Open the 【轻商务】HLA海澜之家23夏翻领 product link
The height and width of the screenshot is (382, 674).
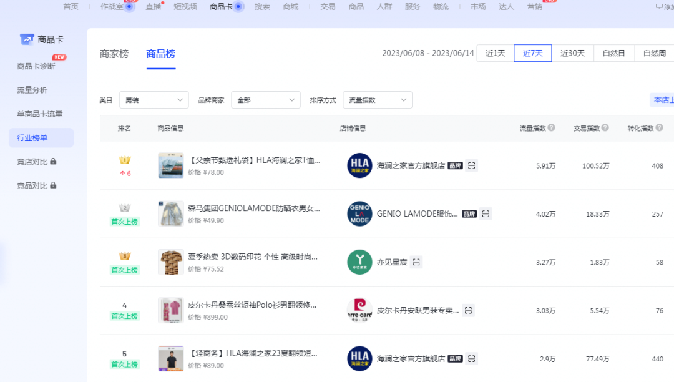[x=253, y=353]
